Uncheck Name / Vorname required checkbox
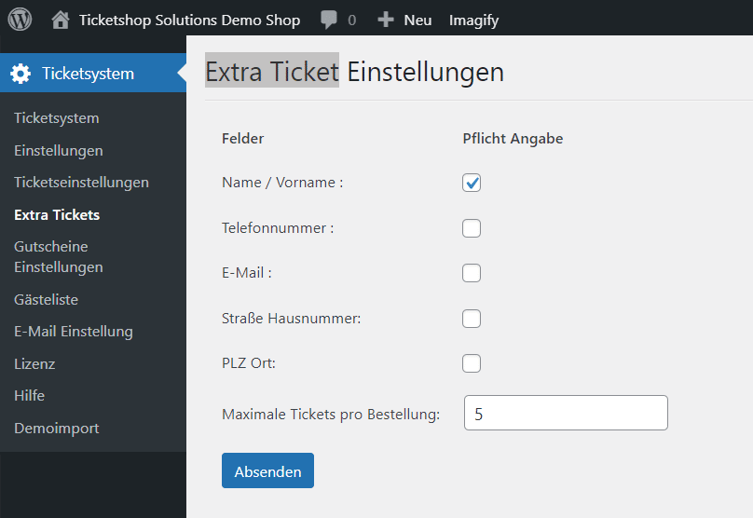 [472, 183]
